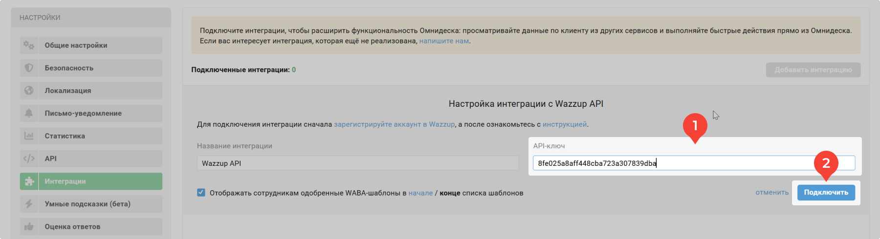Click the globe icon beside Локализация

point(29,90)
